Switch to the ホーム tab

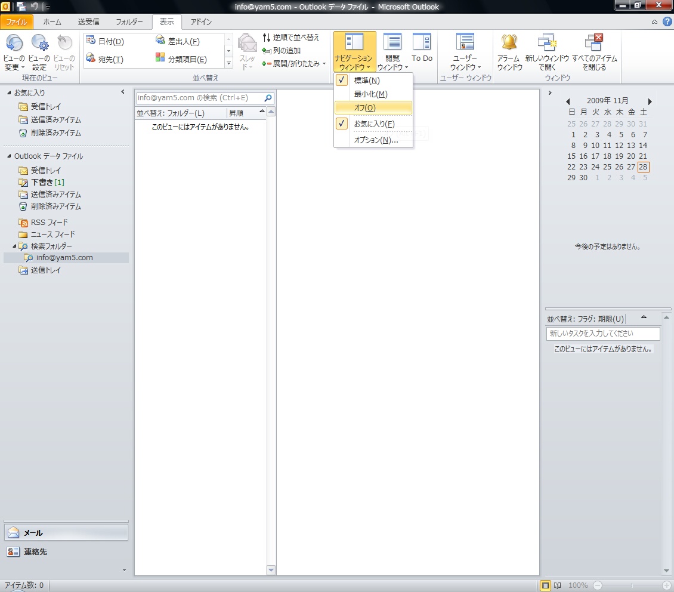click(x=52, y=22)
